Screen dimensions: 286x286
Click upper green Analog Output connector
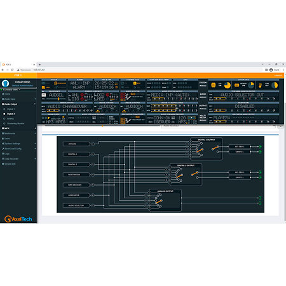(260, 198)
